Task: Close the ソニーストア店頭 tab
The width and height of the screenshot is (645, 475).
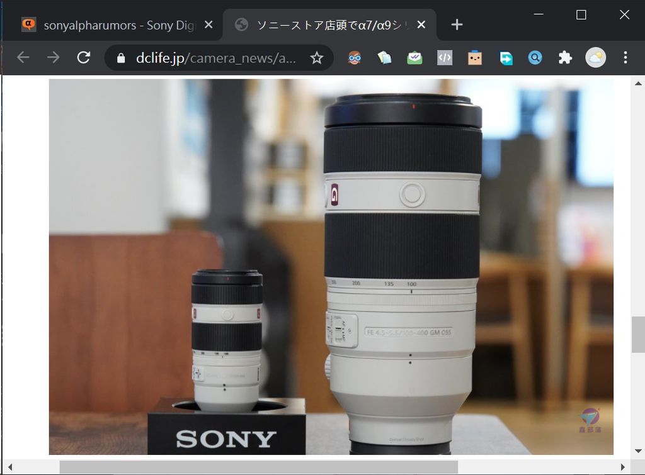Action: 421,25
